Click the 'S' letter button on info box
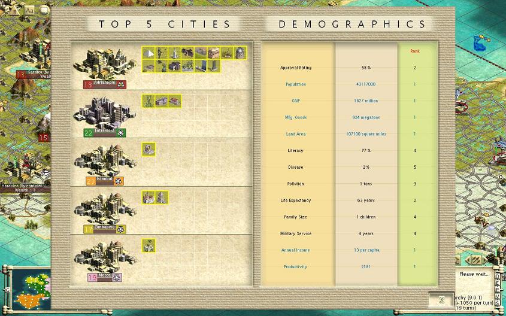506x316 pixels. pyautogui.click(x=497, y=302)
